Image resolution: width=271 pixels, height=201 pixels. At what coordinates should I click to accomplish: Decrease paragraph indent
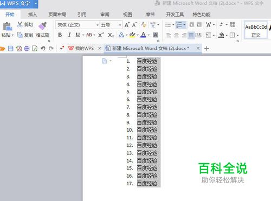click(x=191, y=24)
